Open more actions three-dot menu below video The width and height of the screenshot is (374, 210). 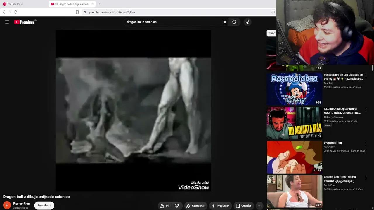pyautogui.click(x=259, y=206)
